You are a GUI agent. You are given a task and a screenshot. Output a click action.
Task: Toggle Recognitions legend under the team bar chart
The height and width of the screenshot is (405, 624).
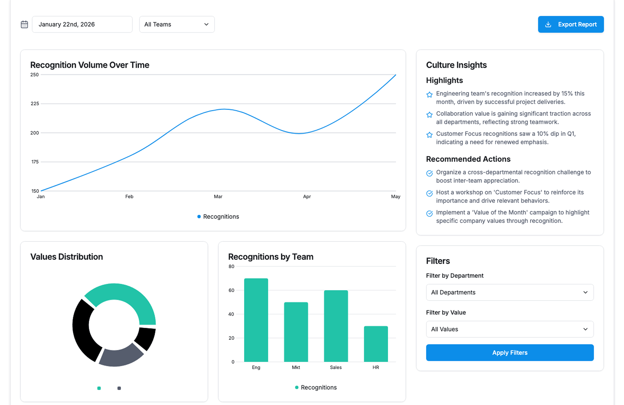point(316,387)
